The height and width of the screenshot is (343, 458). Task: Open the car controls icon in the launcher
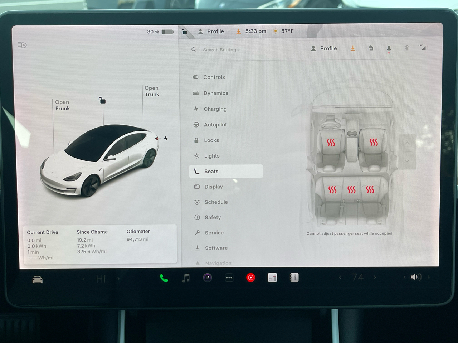click(37, 279)
